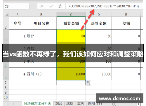Click the next sheet navigation arrow
The image size is (146, 106).
coord(13,104)
